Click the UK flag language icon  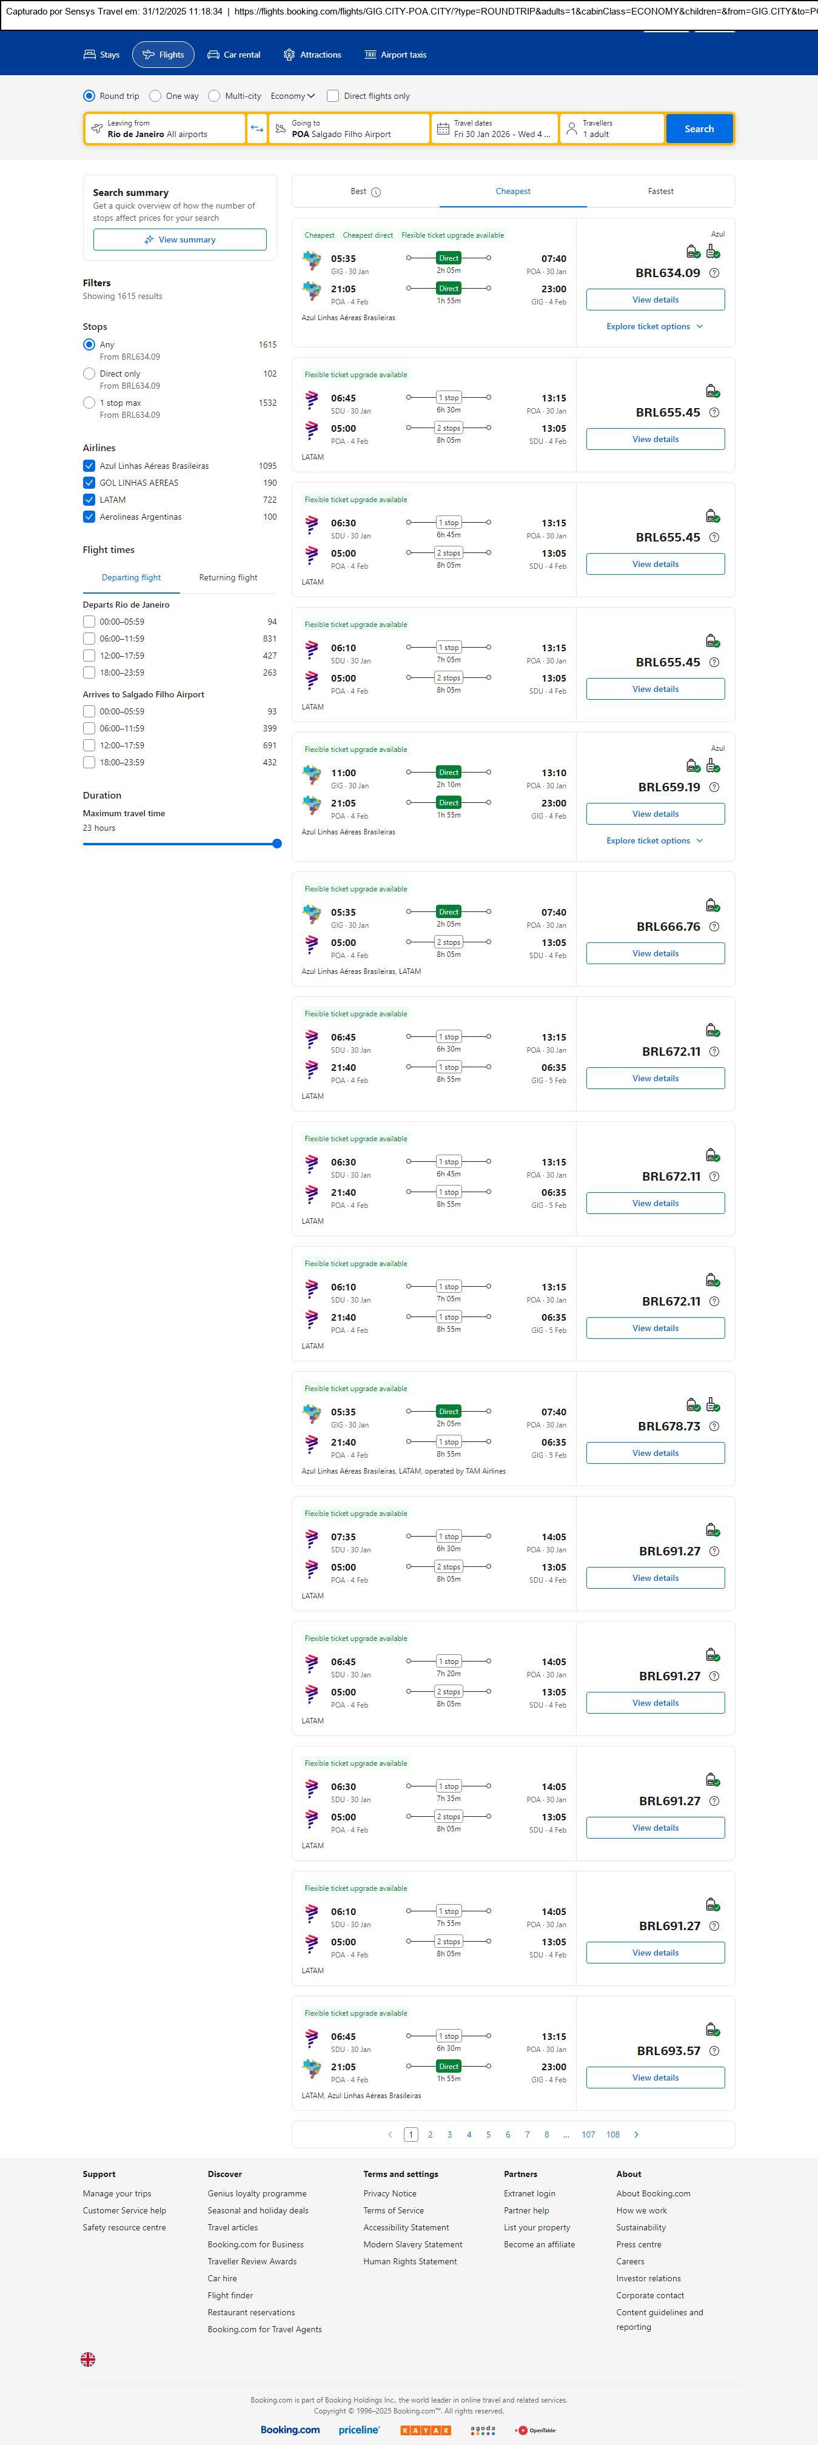point(87,2359)
